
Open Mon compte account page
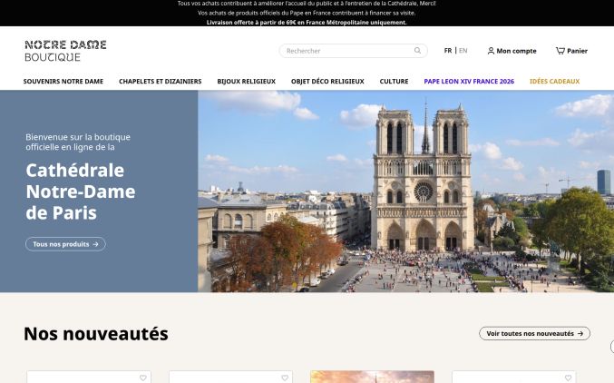click(x=512, y=51)
